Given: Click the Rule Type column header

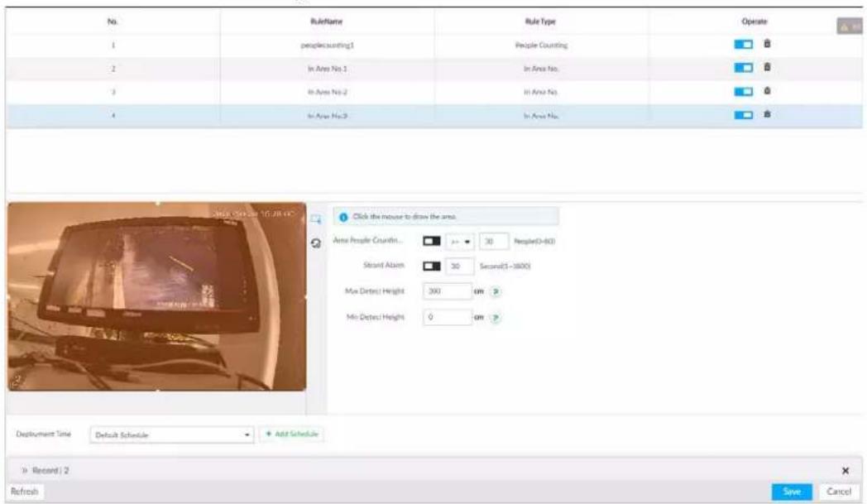Looking at the screenshot, I should (x=540, y=22).
